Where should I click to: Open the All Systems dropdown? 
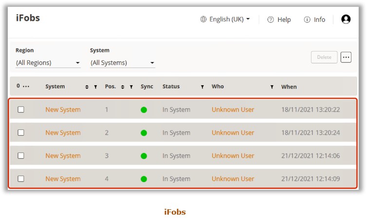[122, 63]
